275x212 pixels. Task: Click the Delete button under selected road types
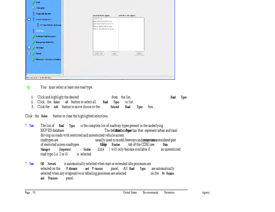(139, 54)
